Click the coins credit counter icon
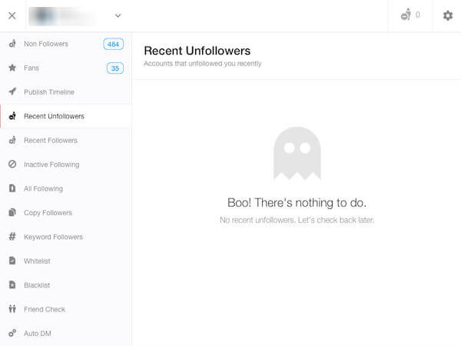The width and height of the screenshot is (461, 346). 405,15
